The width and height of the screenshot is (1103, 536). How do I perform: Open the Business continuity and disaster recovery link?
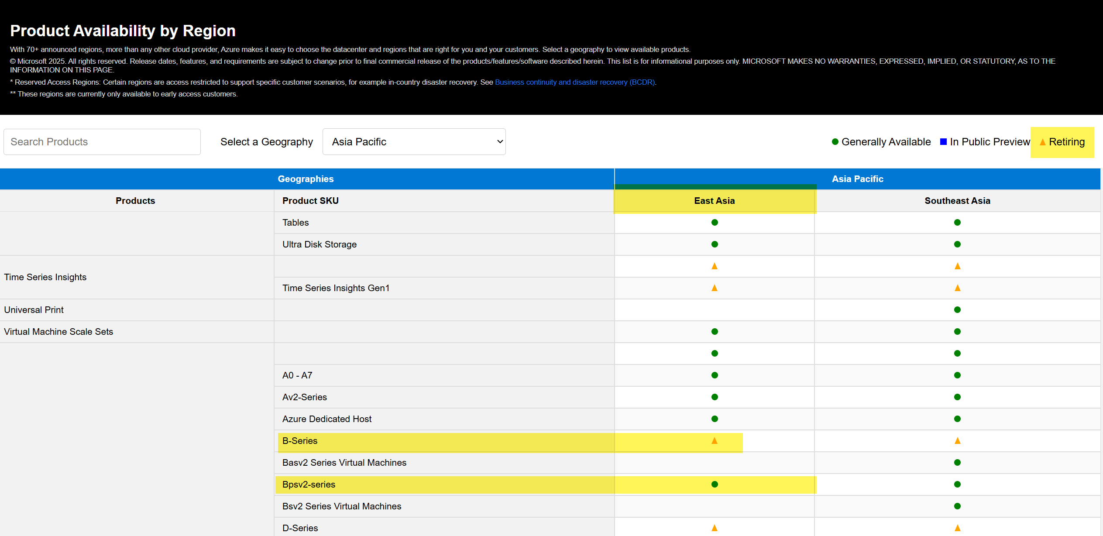tap(575, 82)
